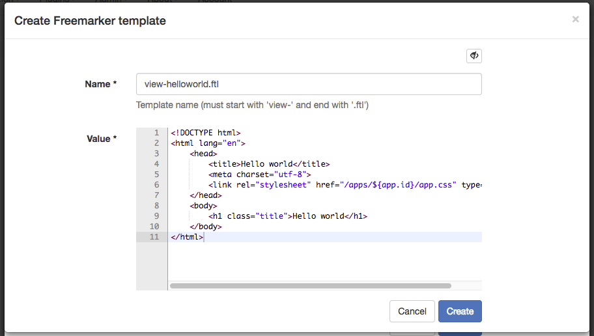Place cursor in the DOCTYPE html line
Screen dimensions: 594x336
pyautogui.click(x=206, y=133)
